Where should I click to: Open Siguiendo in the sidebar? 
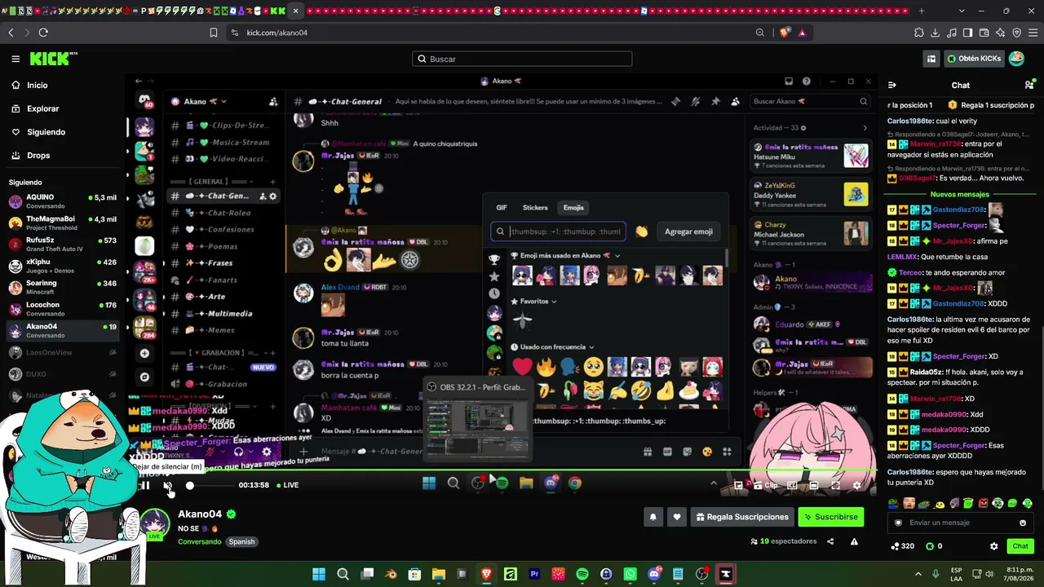click(x=63, y=132)
